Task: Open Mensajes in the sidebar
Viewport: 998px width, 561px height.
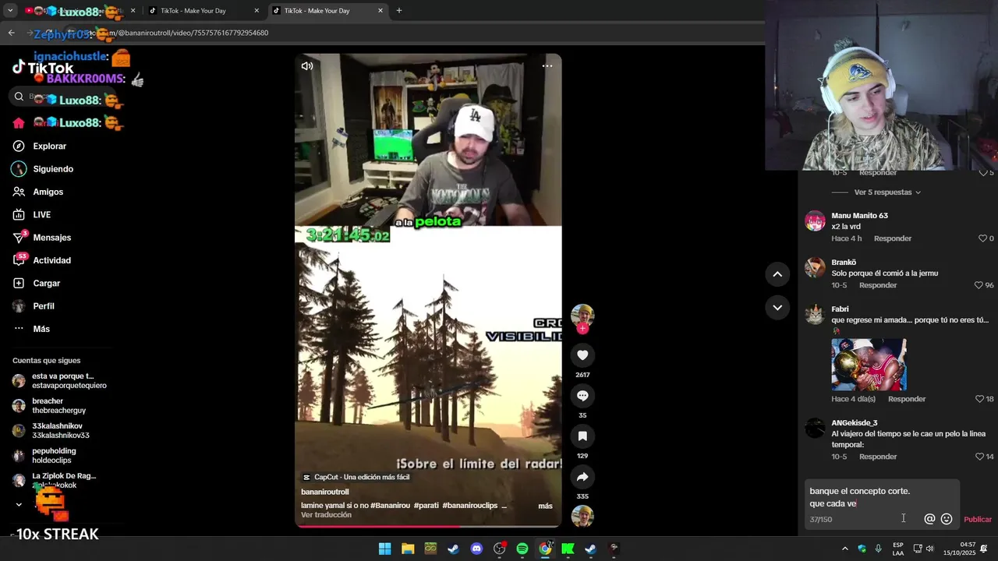Action: pos(52,238)
